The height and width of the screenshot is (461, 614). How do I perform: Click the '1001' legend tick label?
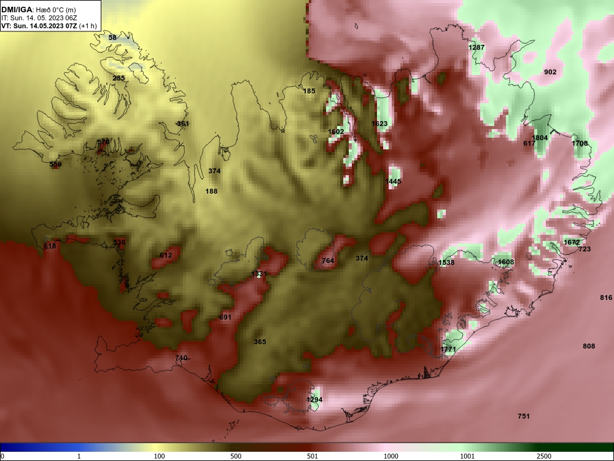[467, 456]
